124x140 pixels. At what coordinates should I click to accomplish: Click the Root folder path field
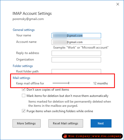coord(76,71)
